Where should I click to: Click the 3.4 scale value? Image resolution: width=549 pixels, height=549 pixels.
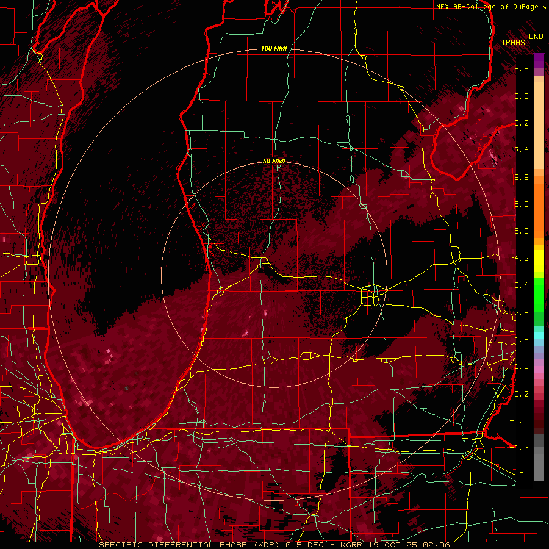pos(522,285)
